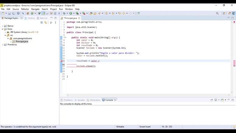Click the Last Edit Location arrow icon

point(119,13)
